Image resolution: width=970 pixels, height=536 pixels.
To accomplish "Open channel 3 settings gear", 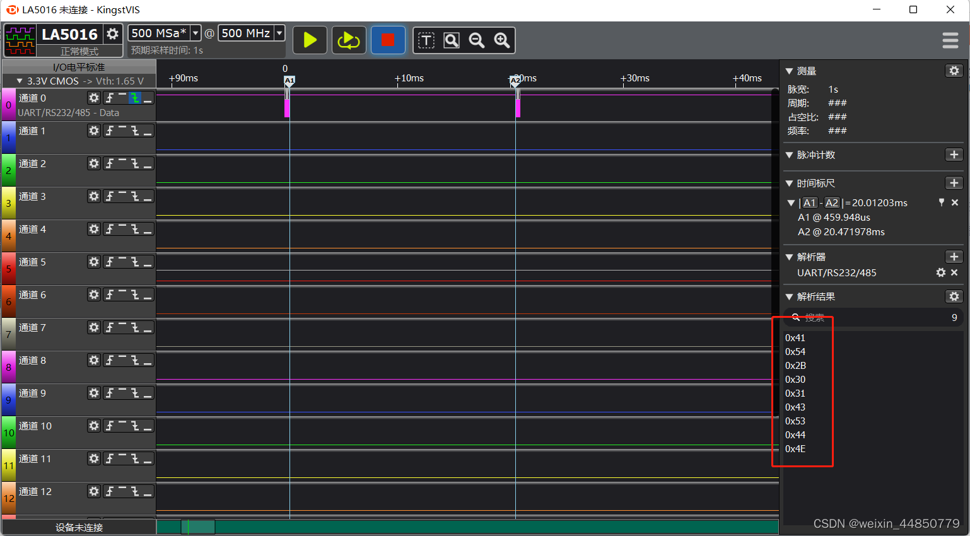I will pyautogui.click(x=94, y=196).
